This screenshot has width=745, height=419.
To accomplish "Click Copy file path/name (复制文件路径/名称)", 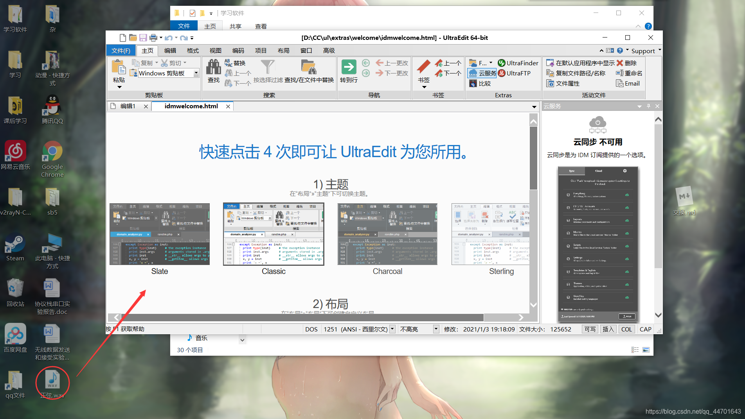I will point(576,73).
